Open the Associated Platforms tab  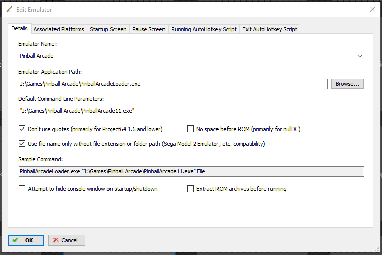(59, 29)
